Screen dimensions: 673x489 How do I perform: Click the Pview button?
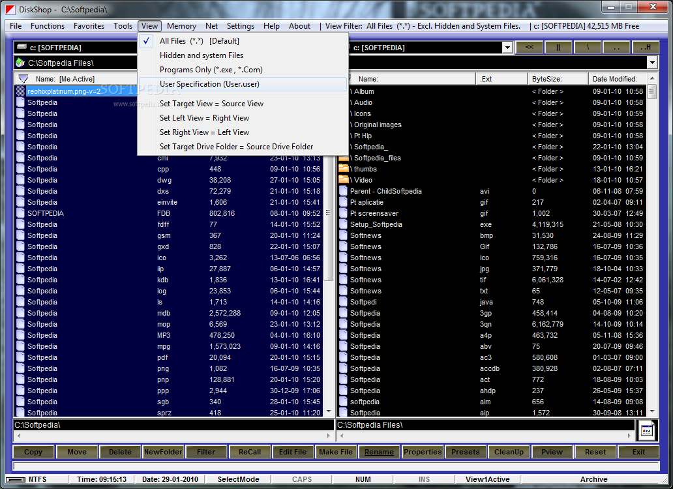pyautogui.click(x=552, y=452)
